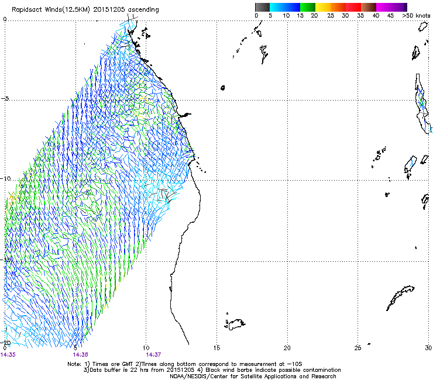Select the blue 5-15 knots color band
The image size is (433, 380).
[285, 7]
